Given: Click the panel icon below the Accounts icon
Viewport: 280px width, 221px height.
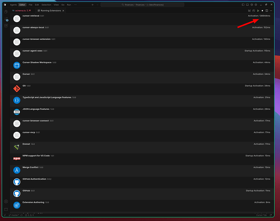Looking at the screenshot, I should (6, 209).
